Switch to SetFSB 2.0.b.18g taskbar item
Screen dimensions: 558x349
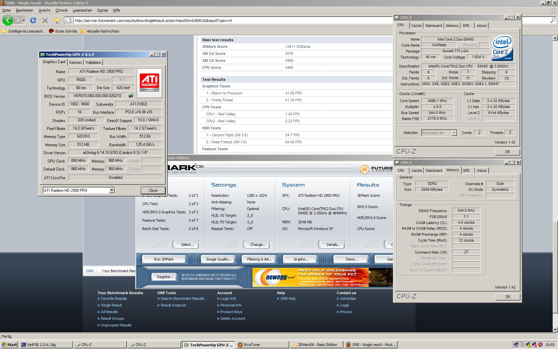coord(46,345)
